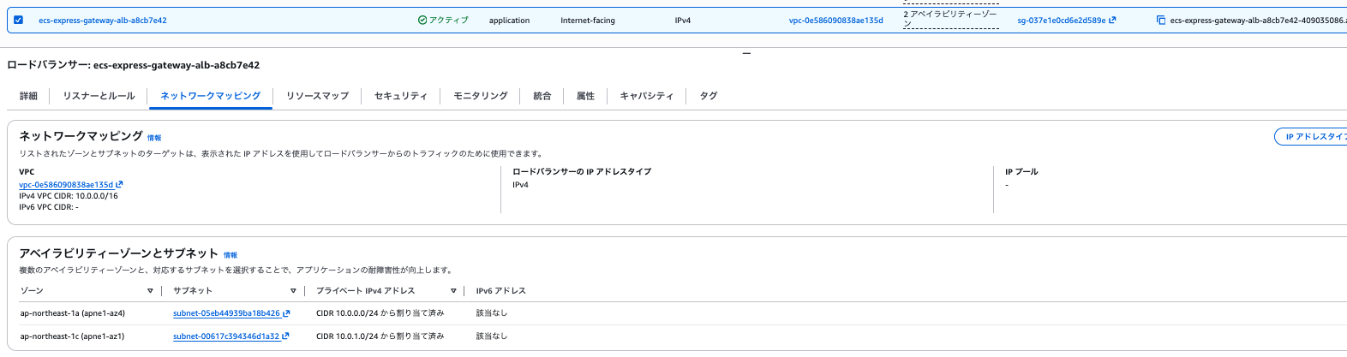
Task: Open the タグ tab
Action: point(708,96)
